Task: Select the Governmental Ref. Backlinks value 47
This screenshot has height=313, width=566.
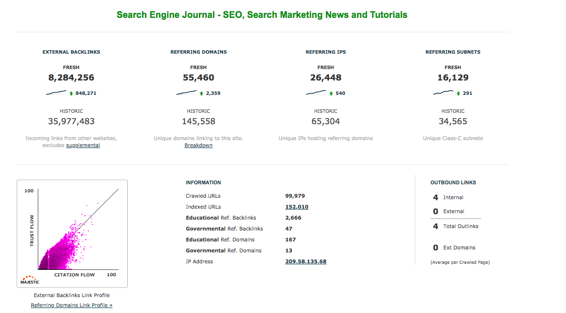Action: pyautogui.click(x=289, y=229)
